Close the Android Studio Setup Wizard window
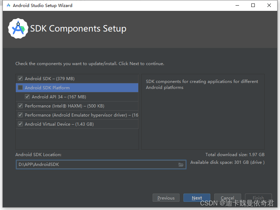 [x=269, y=5]
